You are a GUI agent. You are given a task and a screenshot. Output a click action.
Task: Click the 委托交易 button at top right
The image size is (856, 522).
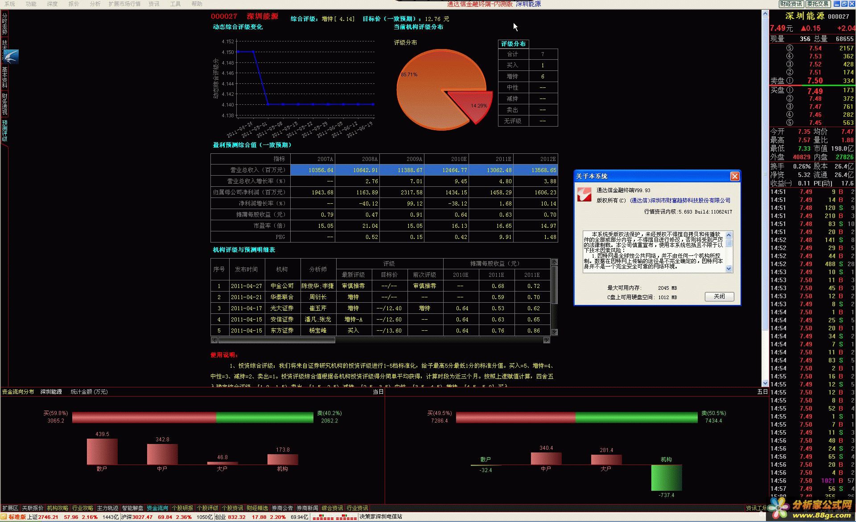click(818, 4)
